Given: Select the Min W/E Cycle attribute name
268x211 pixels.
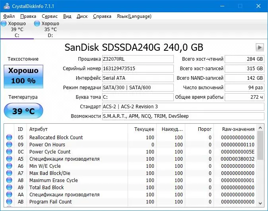Looking at the screenshot, I should coord(45,166).
